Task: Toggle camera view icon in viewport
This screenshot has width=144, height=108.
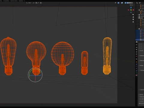Action: [x=133, y=19]
